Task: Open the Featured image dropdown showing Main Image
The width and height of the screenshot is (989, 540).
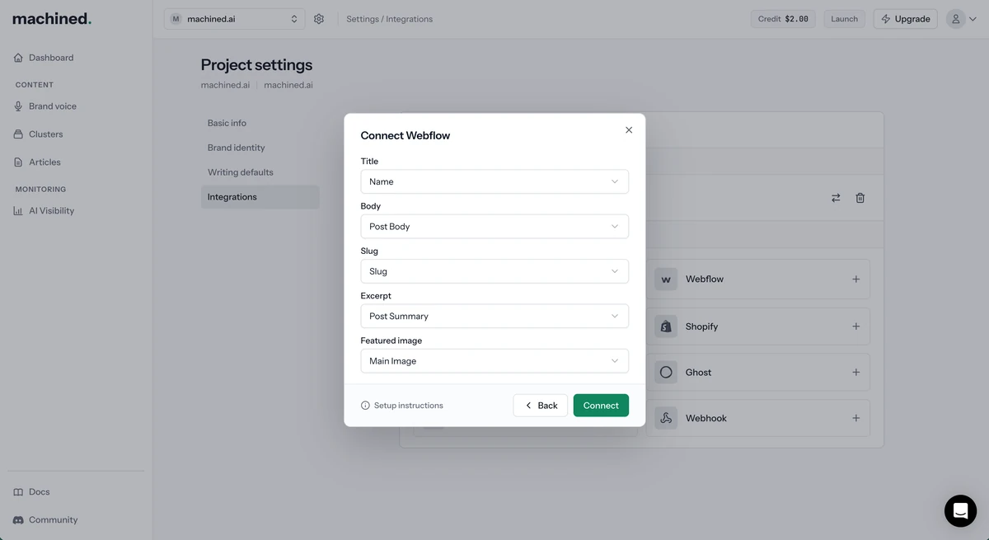Action: pos(494,361)
